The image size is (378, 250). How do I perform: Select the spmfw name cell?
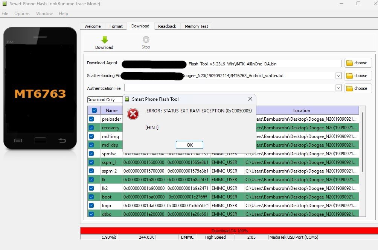pos(111,154)
